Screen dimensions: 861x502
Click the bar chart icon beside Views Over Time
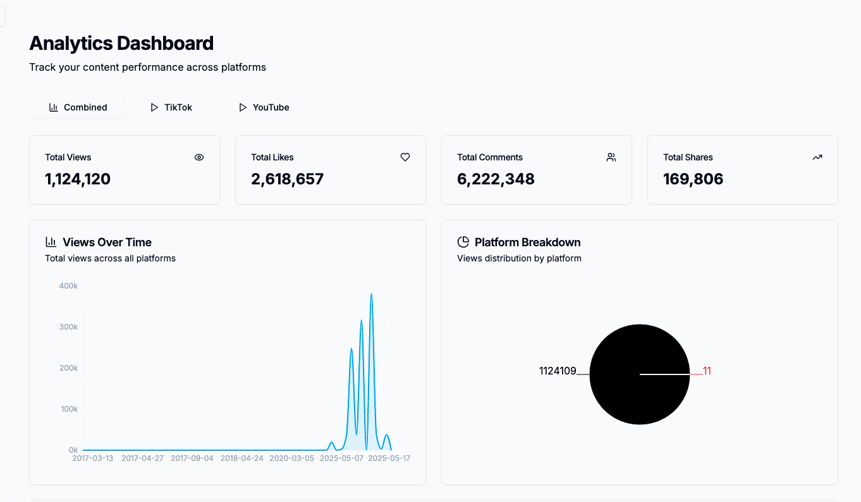coord(51,242)
